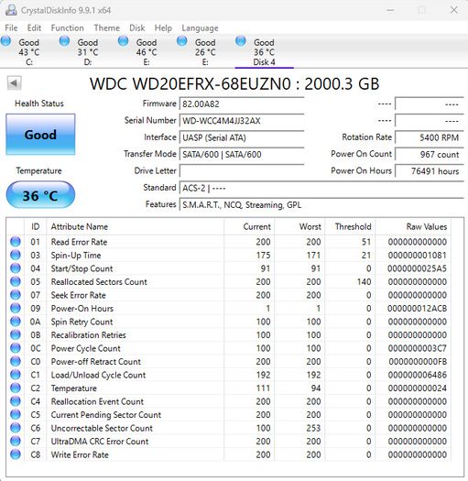Click raw value 000000012ACB
Viewport: 468px width, 481px height.
click(417, 308)
